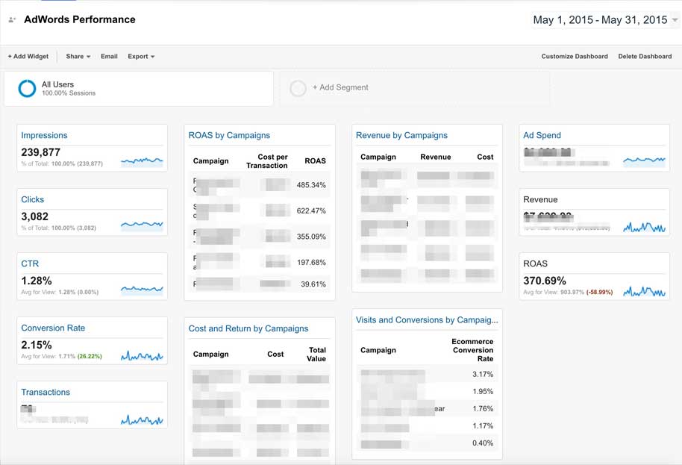Open the Revenue by Campaigns widget title
The image size is (682, 465).
pyautogui.click(x=401, y=135)
